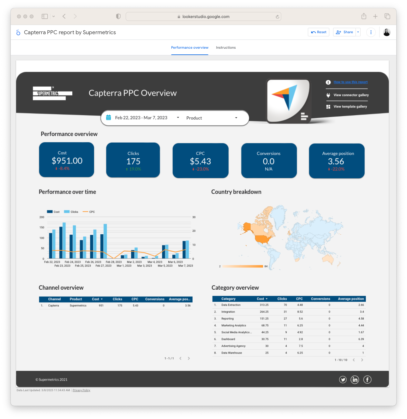Open the LinkedIn icon in footer
Screen dimensions: 407x419
355,379
